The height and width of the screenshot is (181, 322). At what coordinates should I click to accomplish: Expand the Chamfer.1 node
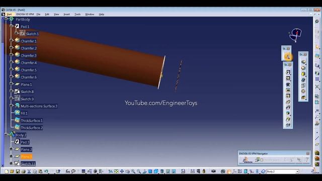tap(12, 40)
